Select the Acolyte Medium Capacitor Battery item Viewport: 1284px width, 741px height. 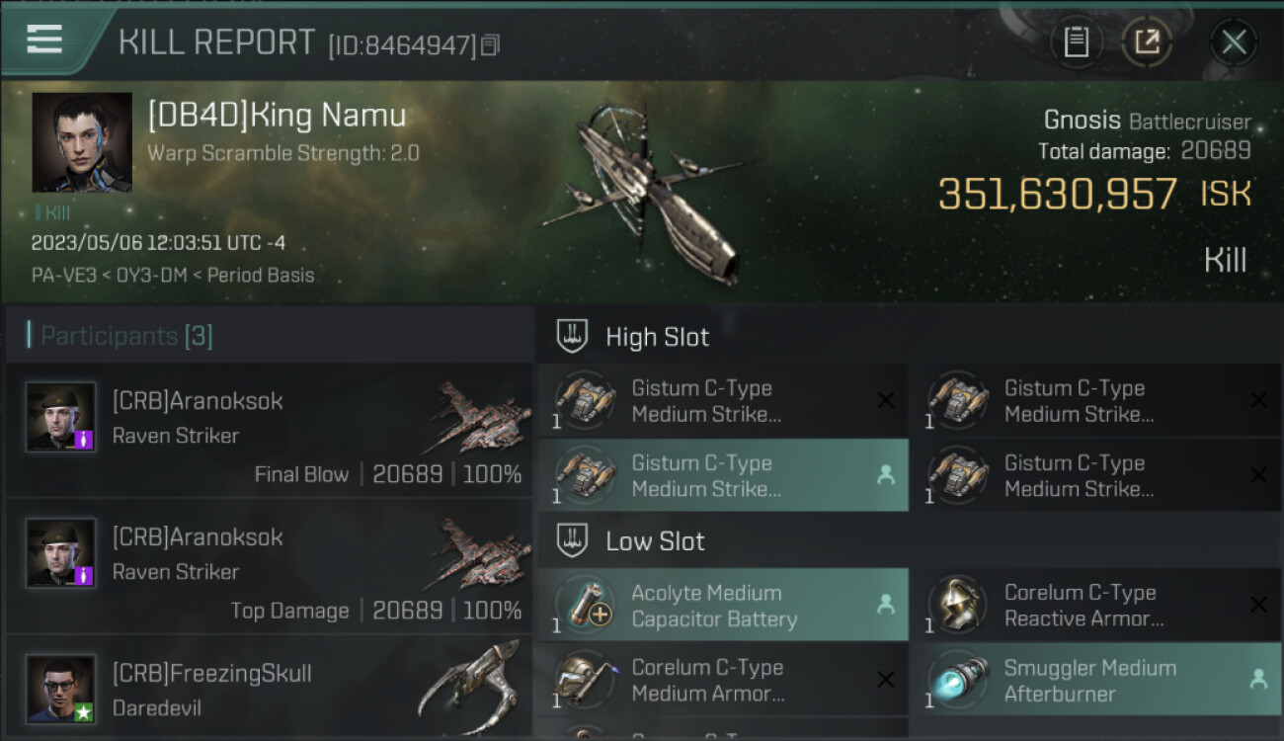(723, 605)
